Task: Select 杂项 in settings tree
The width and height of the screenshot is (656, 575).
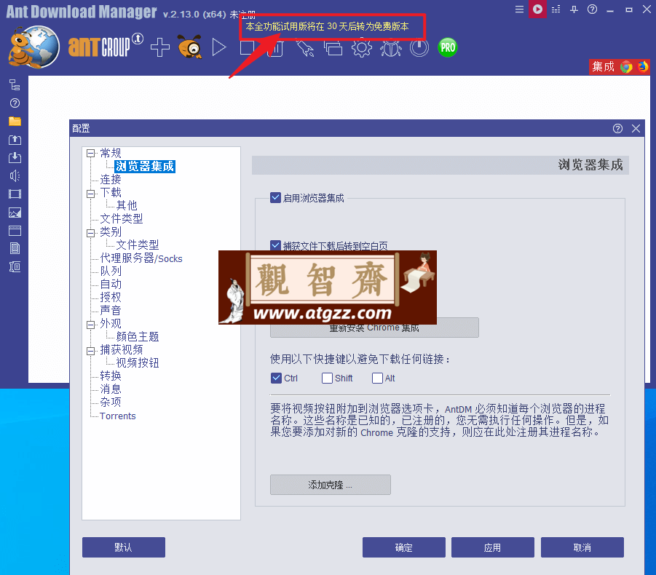Action: (111, 402)
